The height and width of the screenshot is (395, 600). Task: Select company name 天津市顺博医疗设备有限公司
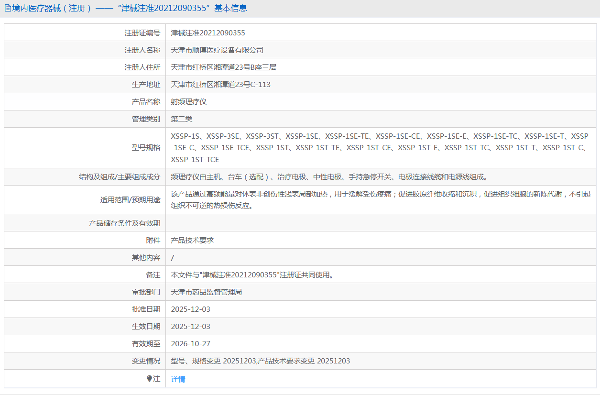pyautogui.click(x=217, y=50)
